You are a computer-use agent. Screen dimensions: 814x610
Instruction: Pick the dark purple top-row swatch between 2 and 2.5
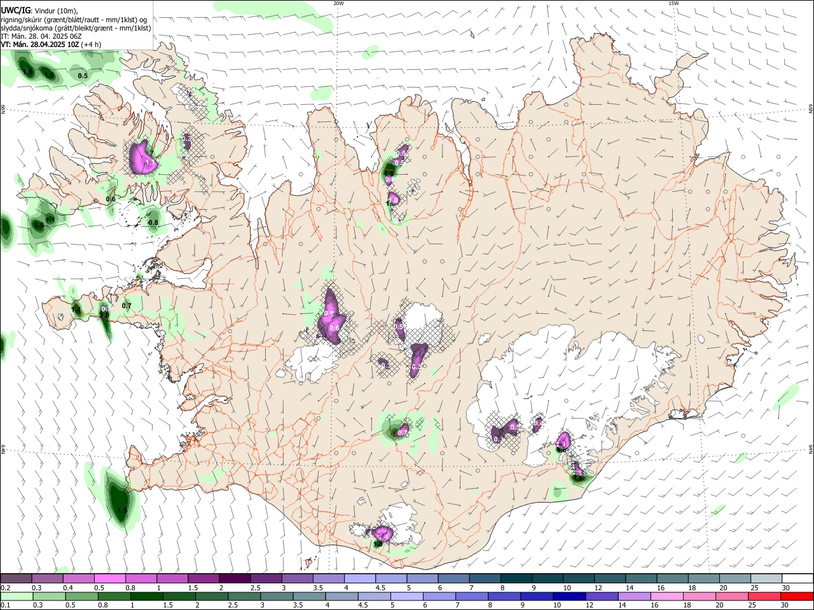pyautogui.click(x=235, y=578)
